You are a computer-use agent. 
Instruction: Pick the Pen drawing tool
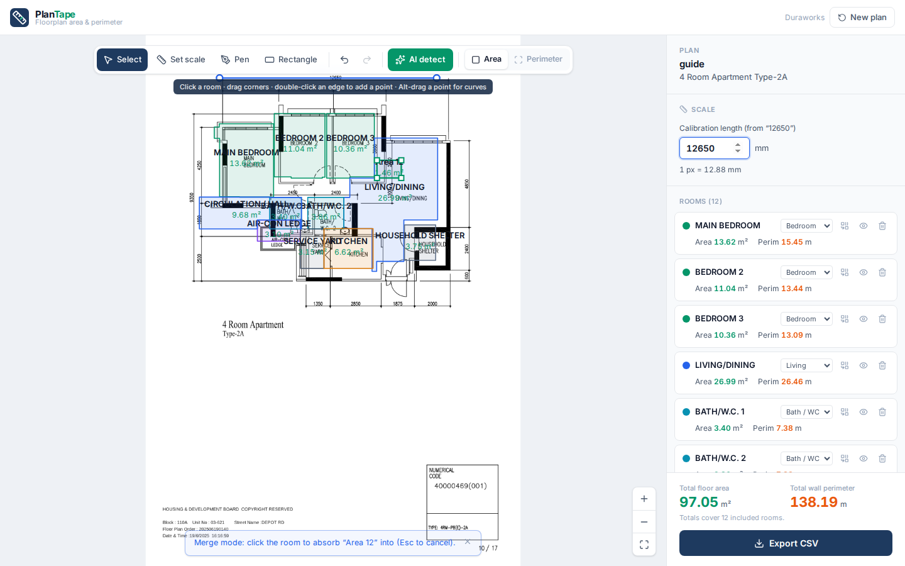point(235,60)
